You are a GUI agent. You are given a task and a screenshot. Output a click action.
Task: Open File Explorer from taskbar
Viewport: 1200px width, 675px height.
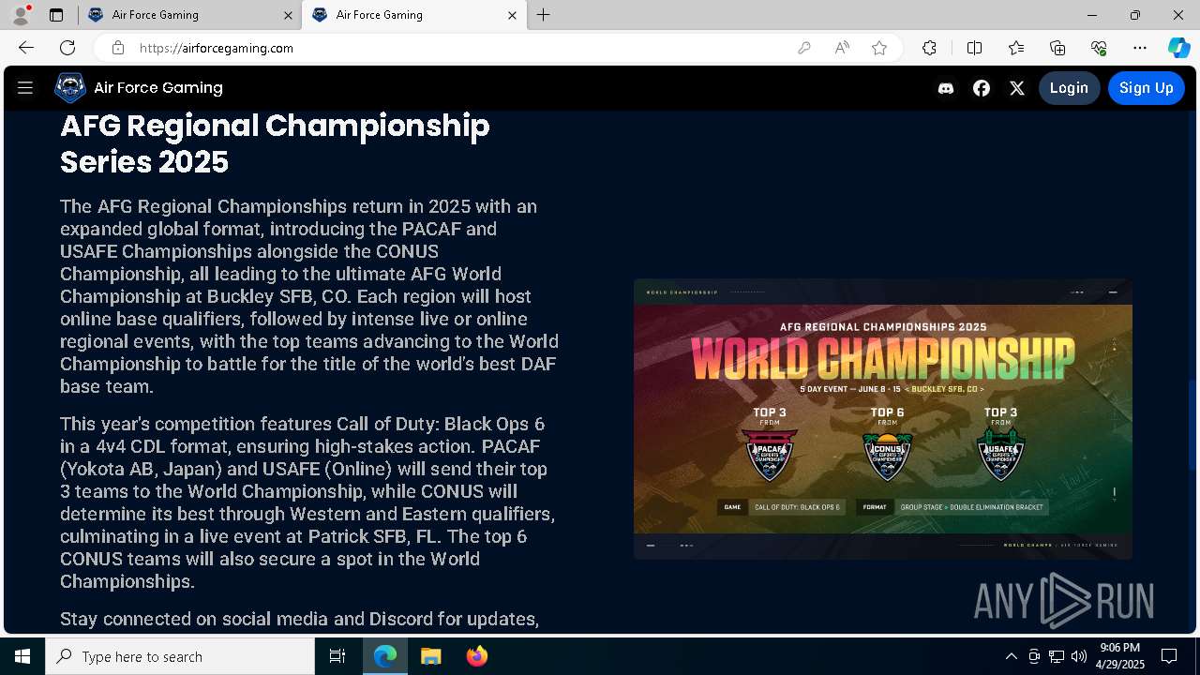(430, 656)
